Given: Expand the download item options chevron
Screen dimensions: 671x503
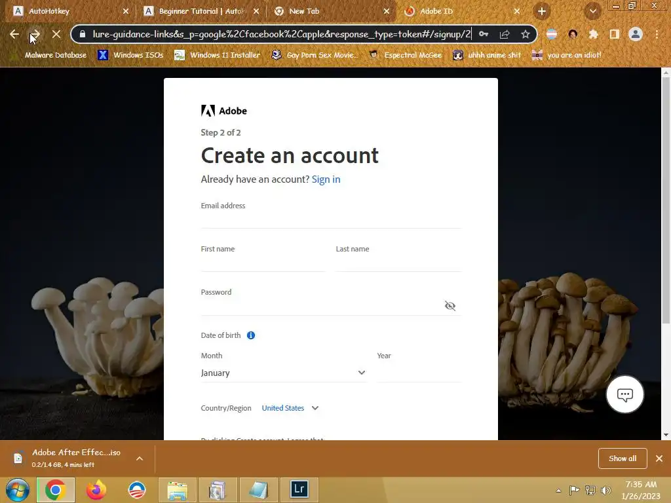Looking at the screenshot, I should [x=140, y=458].
